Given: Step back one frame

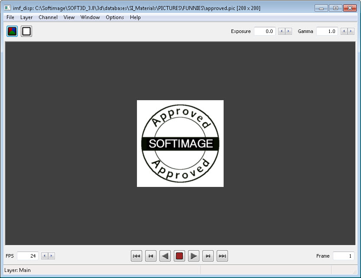Looking at the screenshot, I should (x=151, y=256).
